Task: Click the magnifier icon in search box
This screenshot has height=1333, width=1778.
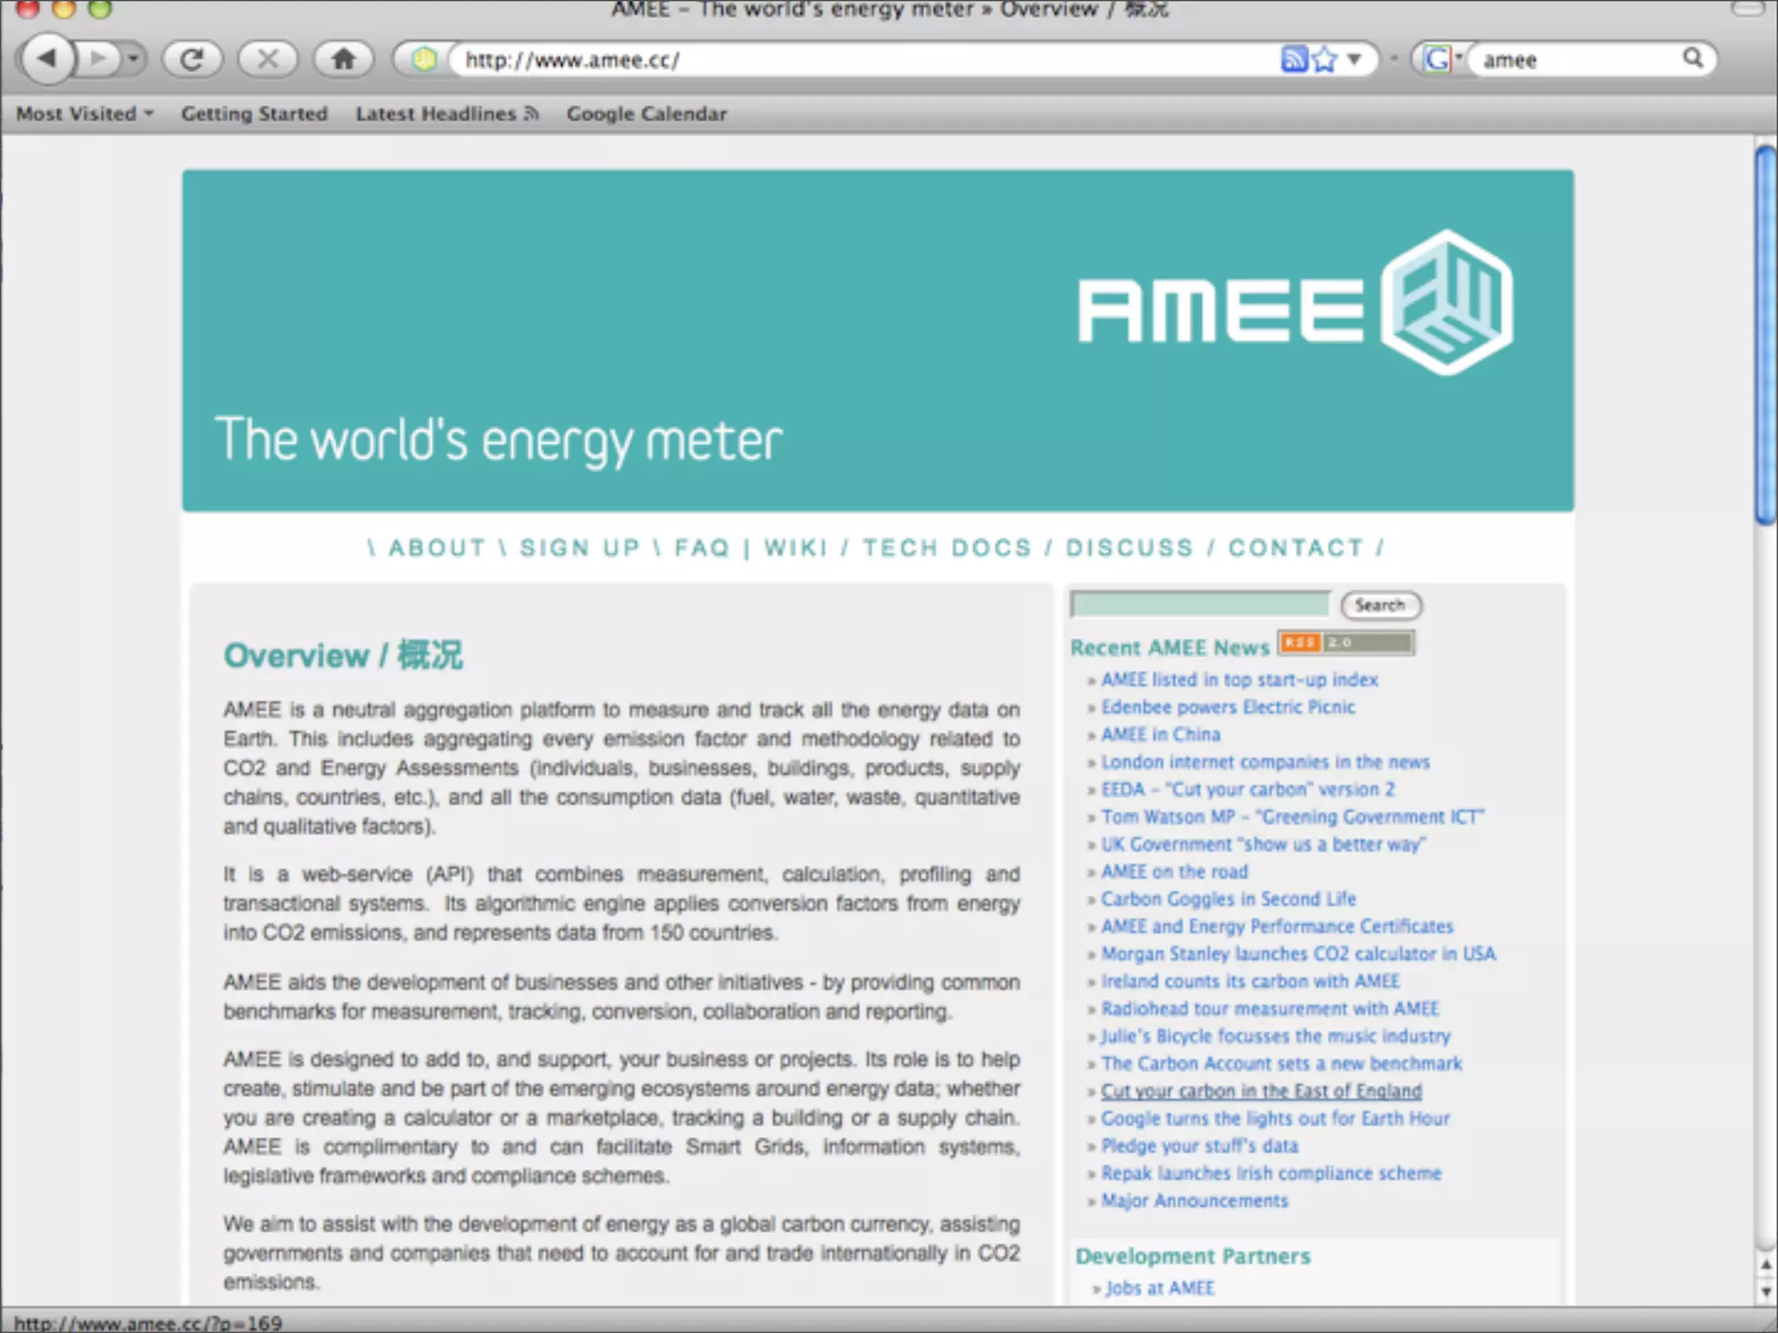Action: [1693, 58]
